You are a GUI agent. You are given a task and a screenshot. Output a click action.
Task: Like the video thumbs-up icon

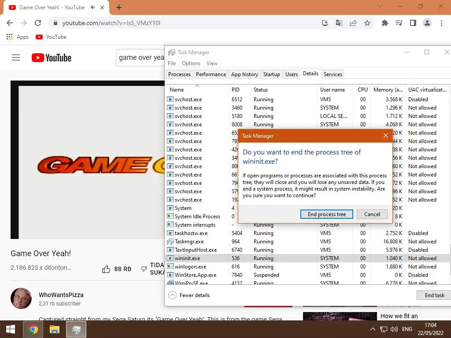[106, 269]
